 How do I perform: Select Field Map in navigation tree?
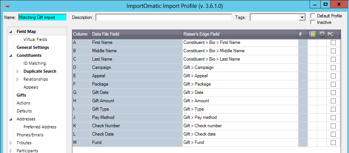click(26, 31)
